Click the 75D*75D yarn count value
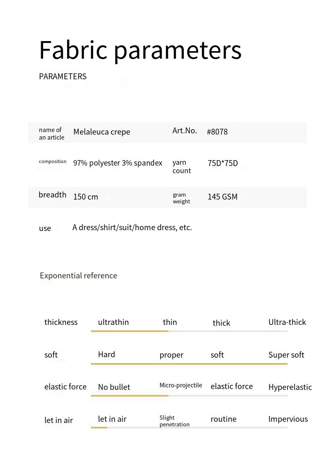 [223, 163]
